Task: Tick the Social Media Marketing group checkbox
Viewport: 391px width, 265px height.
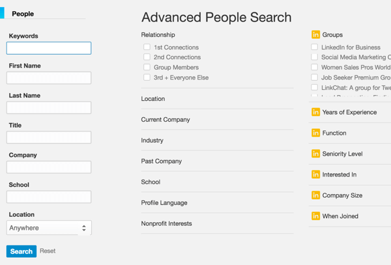Action: coord(315,57)
